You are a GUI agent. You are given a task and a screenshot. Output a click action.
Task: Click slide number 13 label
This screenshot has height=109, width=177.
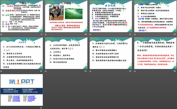(41, 71)
